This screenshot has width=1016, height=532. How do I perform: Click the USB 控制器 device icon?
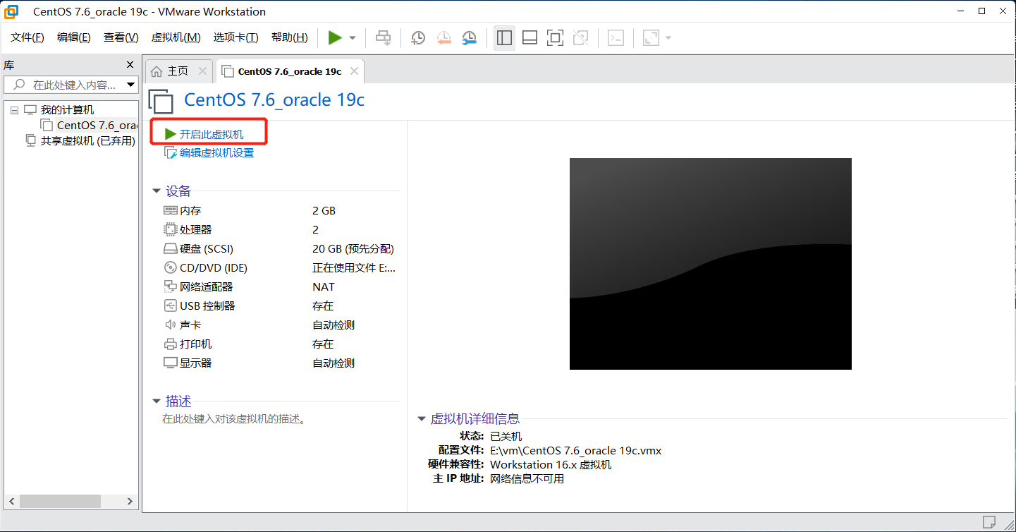tap(170, 306)
